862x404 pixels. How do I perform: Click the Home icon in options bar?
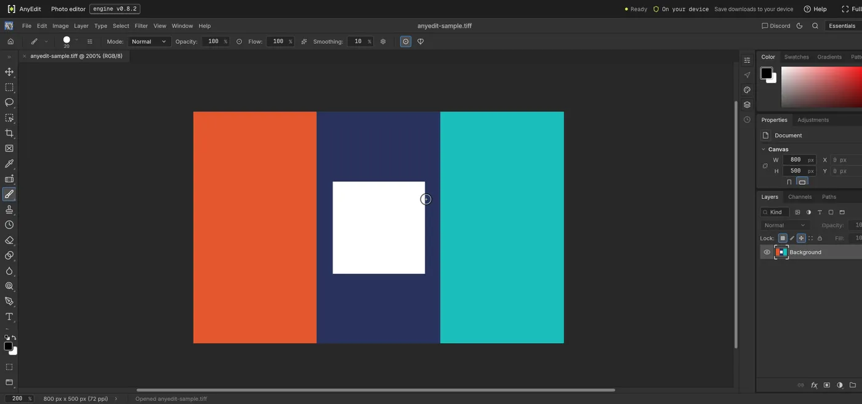tap(10, 41)
